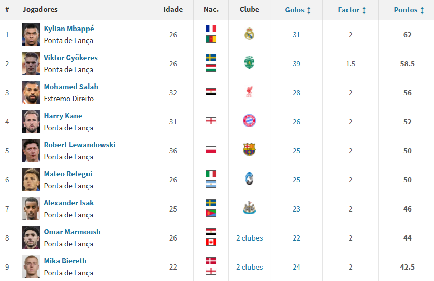Click the Newcastle United club crest
This screenshot has height=281, width=434.
coord(249,208)
